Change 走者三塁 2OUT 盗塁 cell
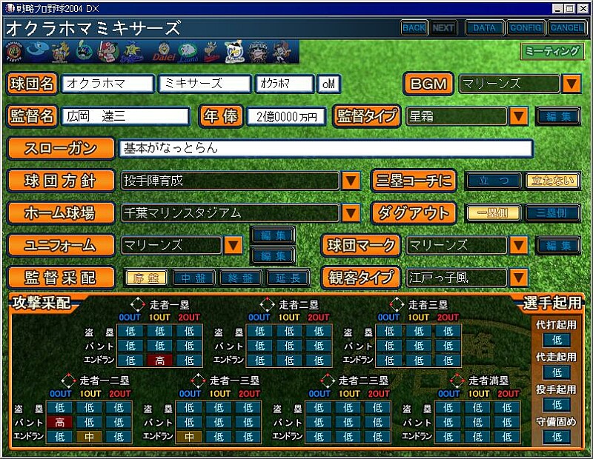The width and height of the screenshot is (593, 459). click(x=448, y=332)
